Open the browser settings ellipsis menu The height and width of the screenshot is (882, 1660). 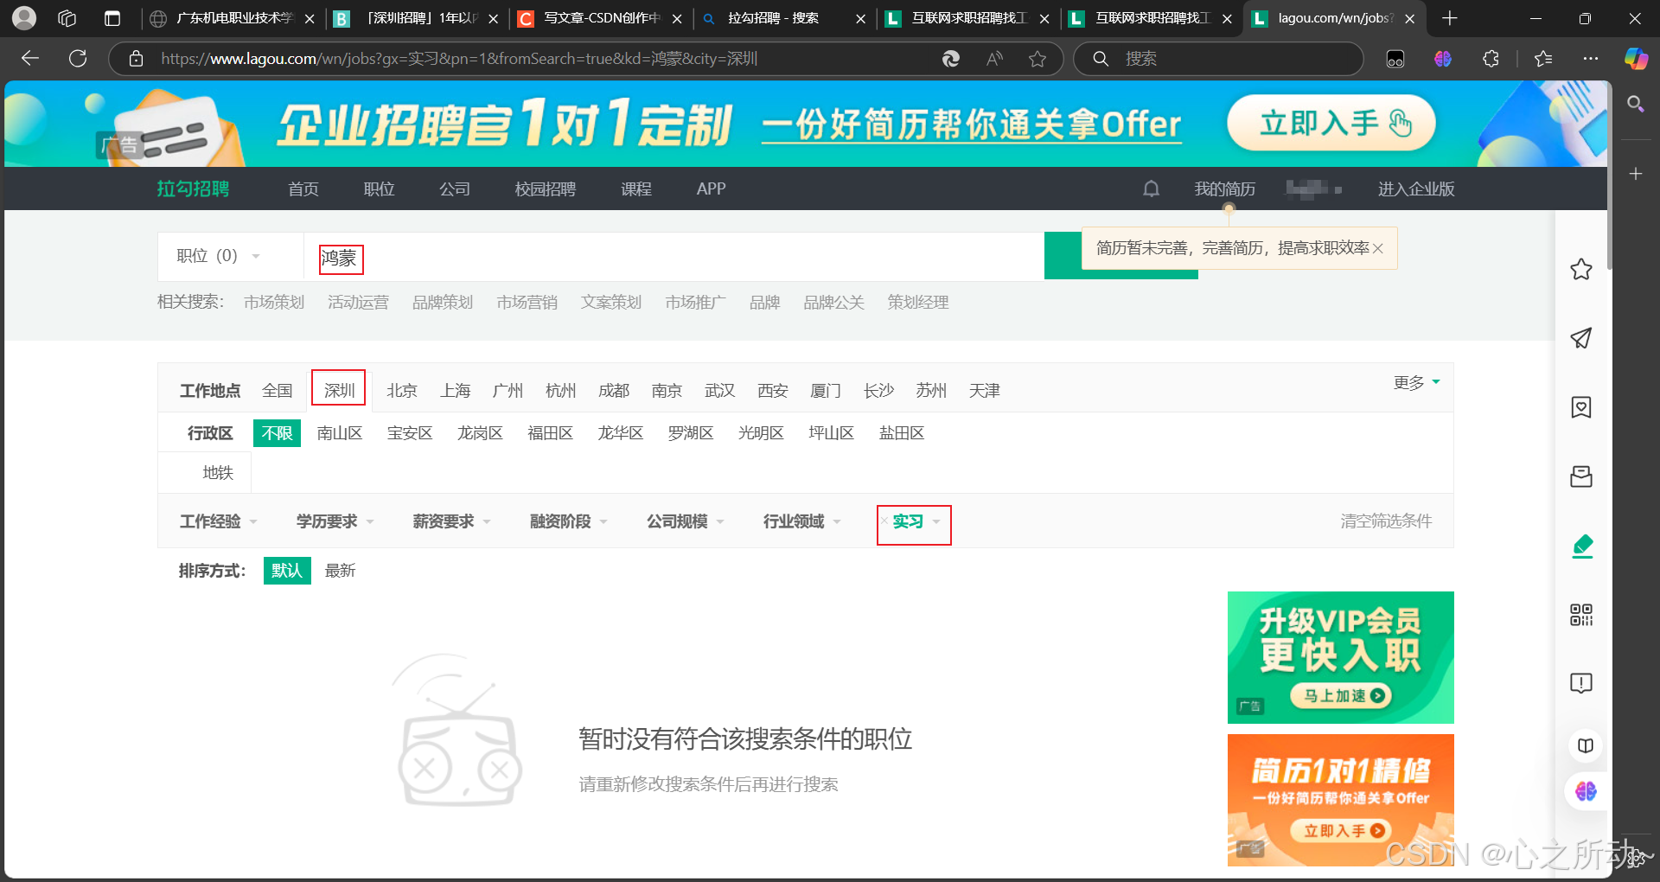click(1591, 59)
